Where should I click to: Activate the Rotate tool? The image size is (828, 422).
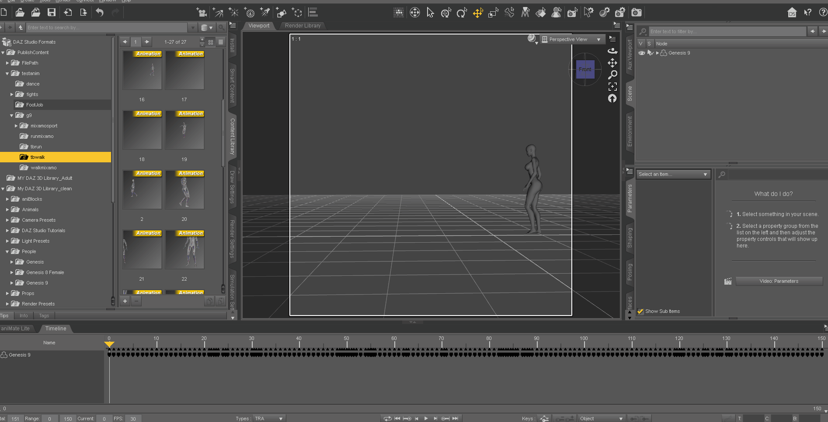[x=461, y=13]
